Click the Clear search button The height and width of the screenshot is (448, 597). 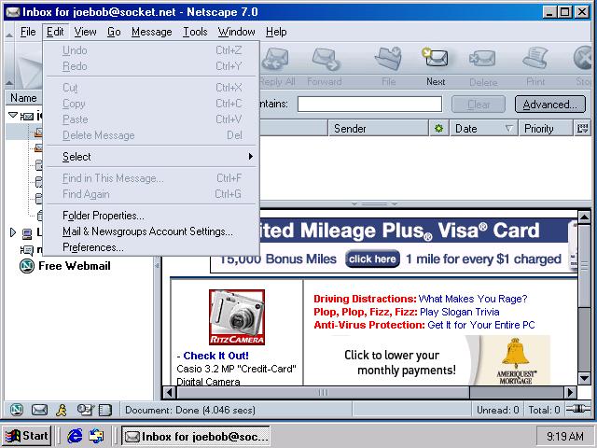tap(479, 104)
